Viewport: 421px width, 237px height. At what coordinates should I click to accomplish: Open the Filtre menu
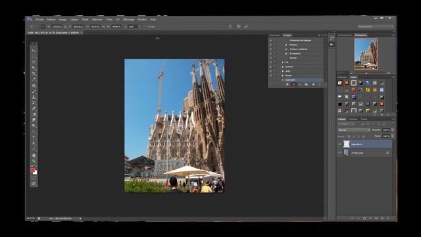click(109, 20)
